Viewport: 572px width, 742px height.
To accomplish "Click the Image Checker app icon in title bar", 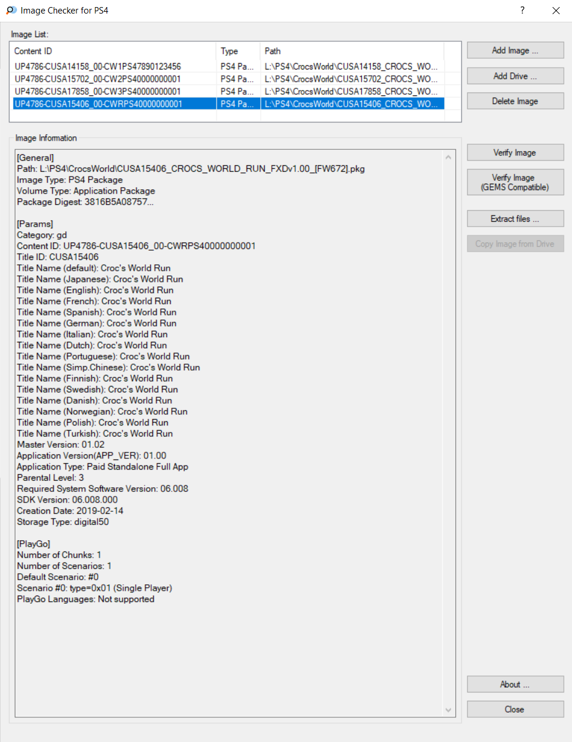I will coord(11,11).
